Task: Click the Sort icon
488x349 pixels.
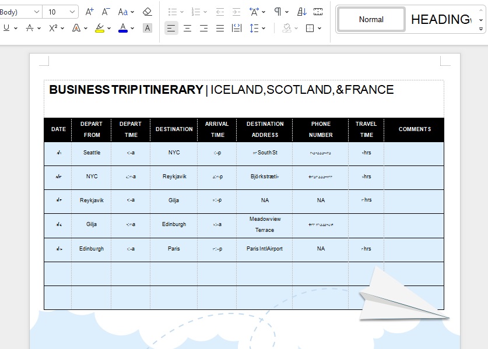Action: (x=302, y=12)
